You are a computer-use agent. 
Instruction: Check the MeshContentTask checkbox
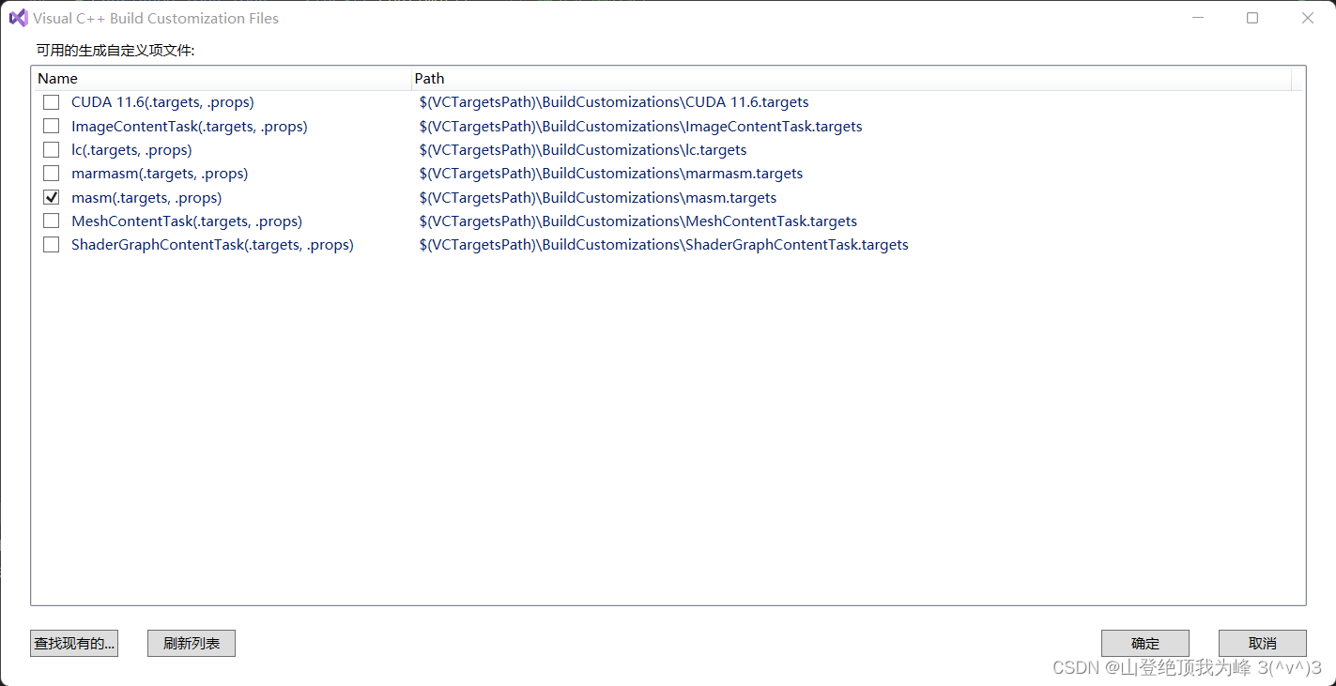[52, 221]
